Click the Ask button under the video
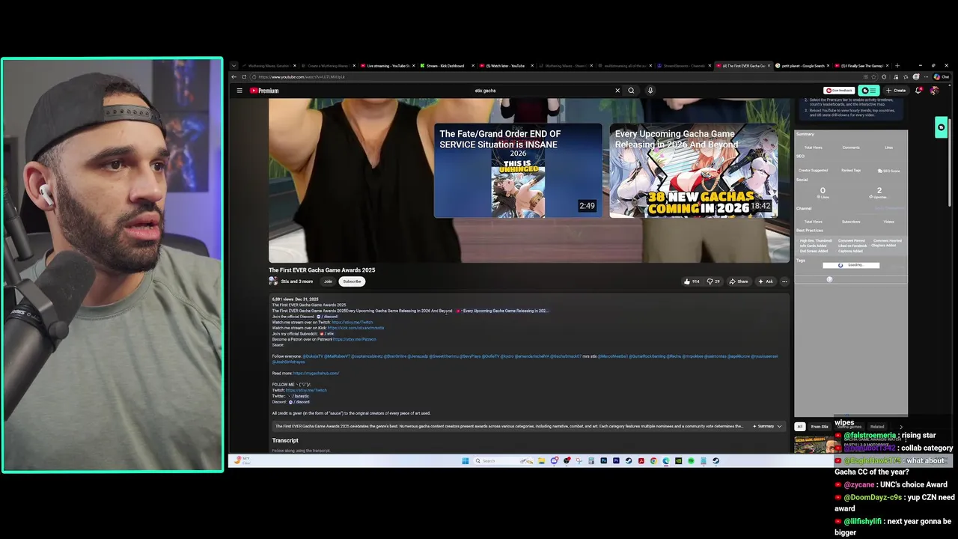This screenshot has width=958, height=539. pyautogui.click(x=766, y=281)
